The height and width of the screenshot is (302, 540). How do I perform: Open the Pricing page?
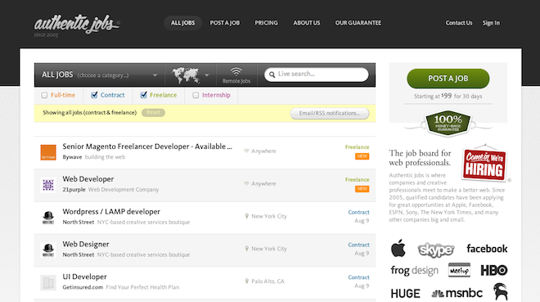tap(266, 23)
